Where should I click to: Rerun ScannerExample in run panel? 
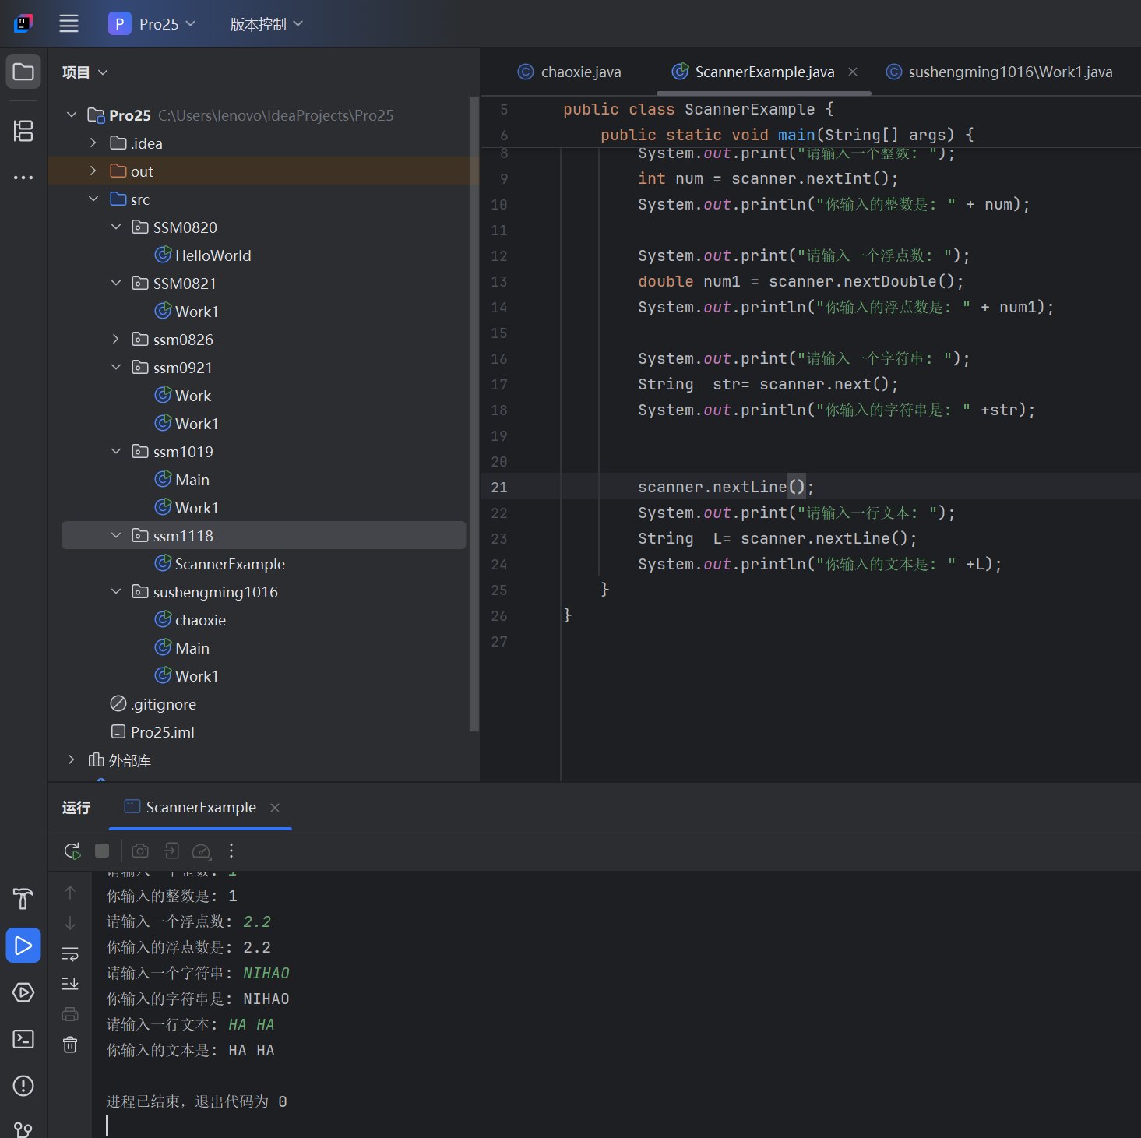pyautogui.click(x=72, y=851)
